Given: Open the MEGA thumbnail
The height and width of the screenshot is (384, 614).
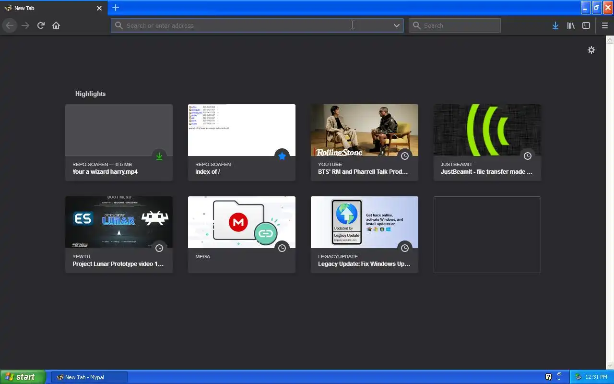Looking at the screenshot, I should coord(242,222).
